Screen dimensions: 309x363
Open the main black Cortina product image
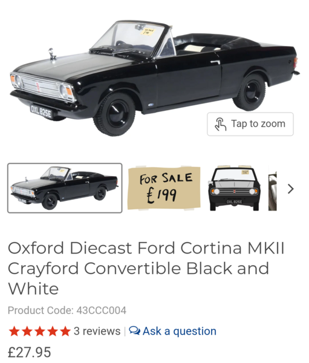click(x=154, y=77)
